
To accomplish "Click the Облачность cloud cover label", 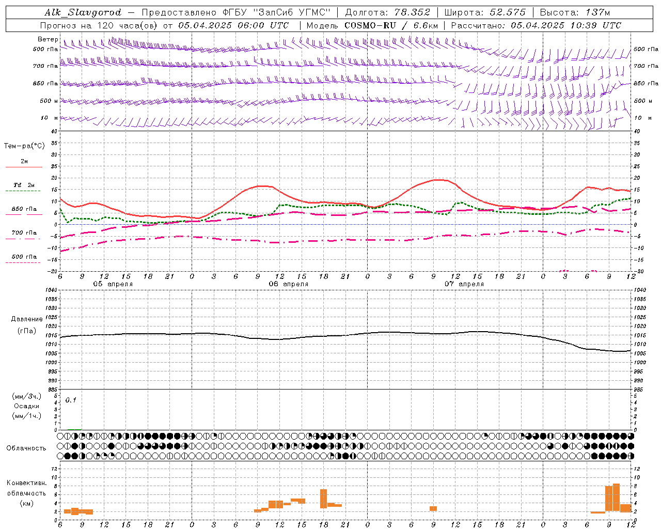I will click(x=26, y=448).
